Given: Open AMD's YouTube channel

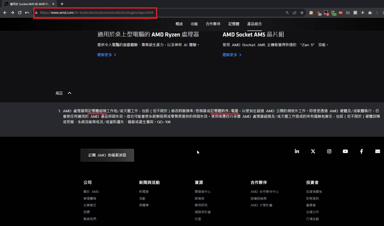Looking at the screenshot, I should point(345,151).
